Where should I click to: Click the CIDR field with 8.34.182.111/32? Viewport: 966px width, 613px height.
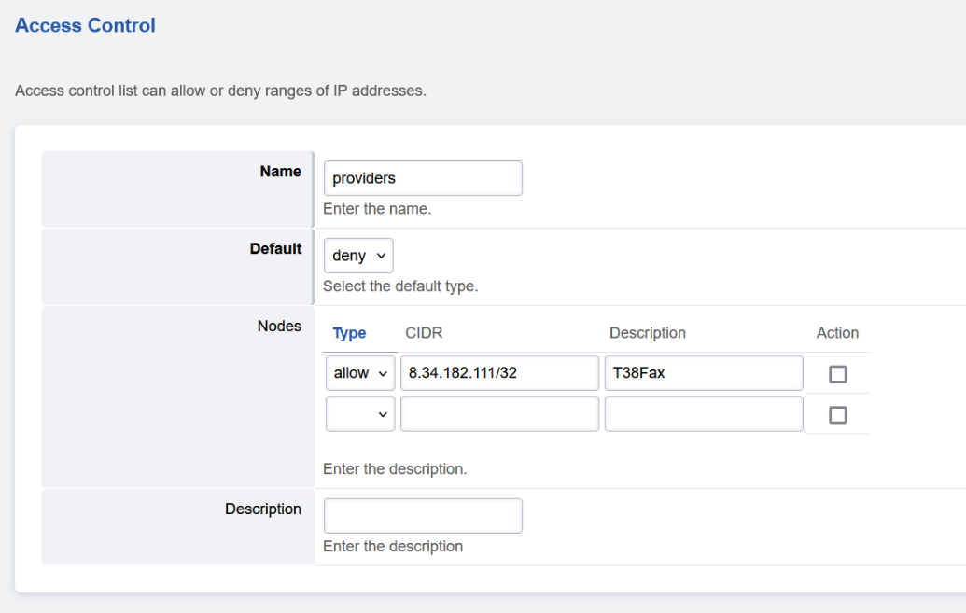tap(499, 373)
